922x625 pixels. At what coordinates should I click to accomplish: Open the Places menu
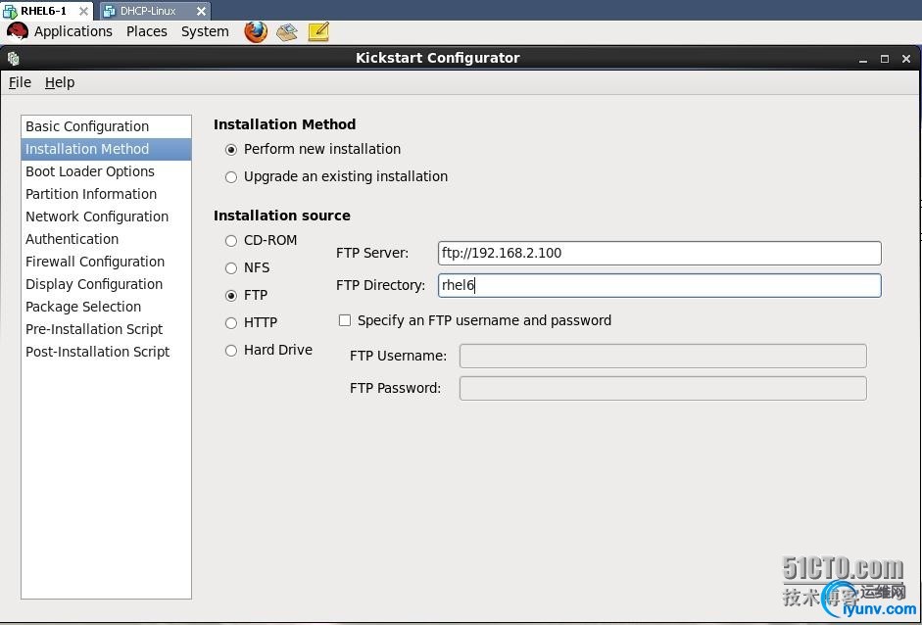(146, 31)
